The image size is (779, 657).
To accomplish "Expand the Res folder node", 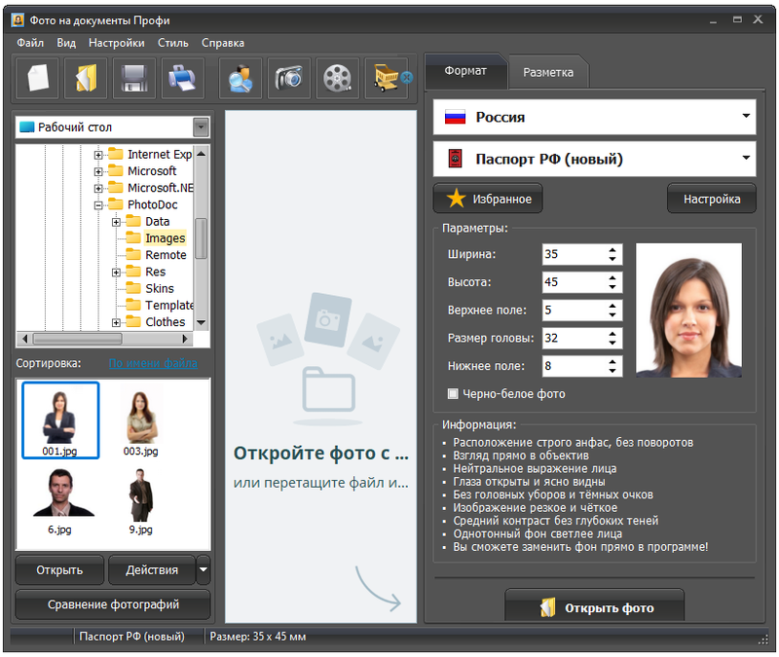I will coord(116,273).
